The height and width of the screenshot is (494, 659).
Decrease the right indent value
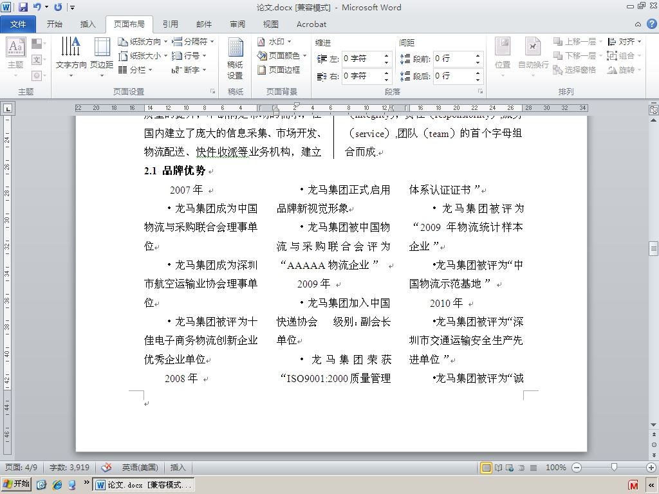pos(386,80)
